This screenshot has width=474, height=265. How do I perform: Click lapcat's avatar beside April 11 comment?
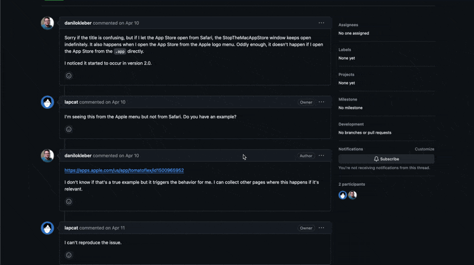(x=47, y=228)
